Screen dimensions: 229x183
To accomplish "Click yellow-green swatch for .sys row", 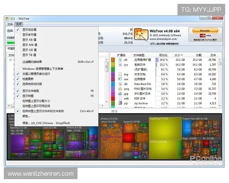I will 113,65.
